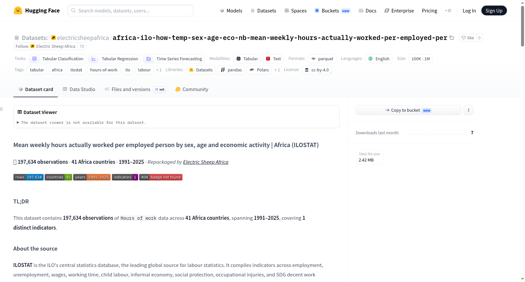The height and width of the screenshot is (282, 525).
Task: Switch to the Data Studio tab
Action: [79, 89]
